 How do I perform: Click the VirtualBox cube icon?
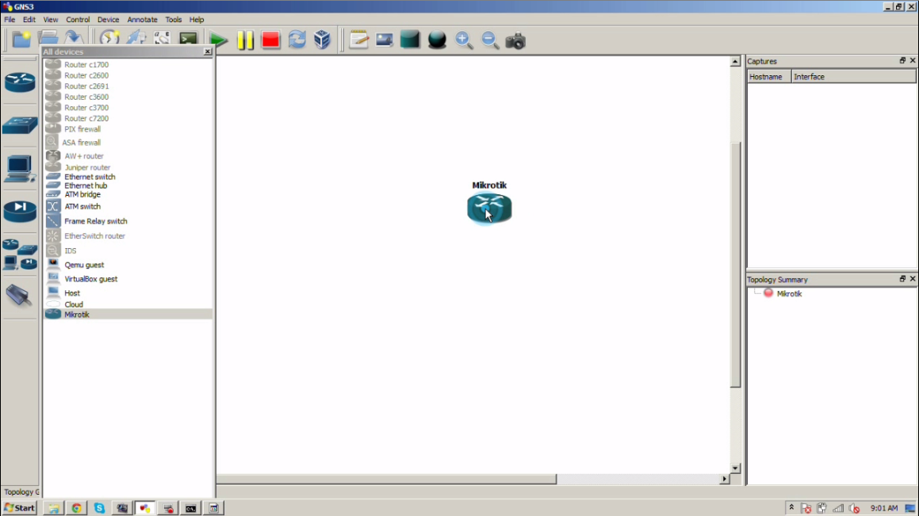point(323,40)
